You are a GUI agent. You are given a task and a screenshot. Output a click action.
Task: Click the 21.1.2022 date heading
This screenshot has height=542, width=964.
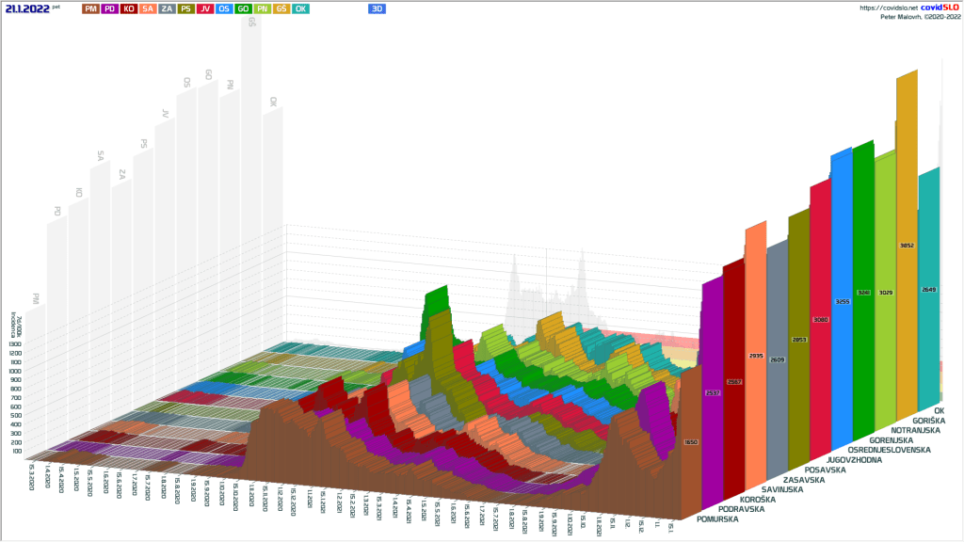pos(26,8)
